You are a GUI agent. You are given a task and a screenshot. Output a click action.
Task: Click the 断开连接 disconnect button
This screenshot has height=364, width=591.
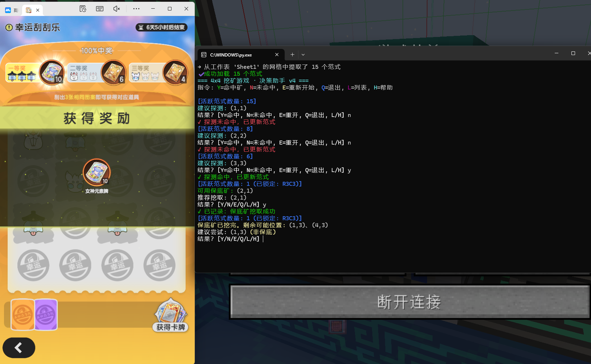[409, 302]
